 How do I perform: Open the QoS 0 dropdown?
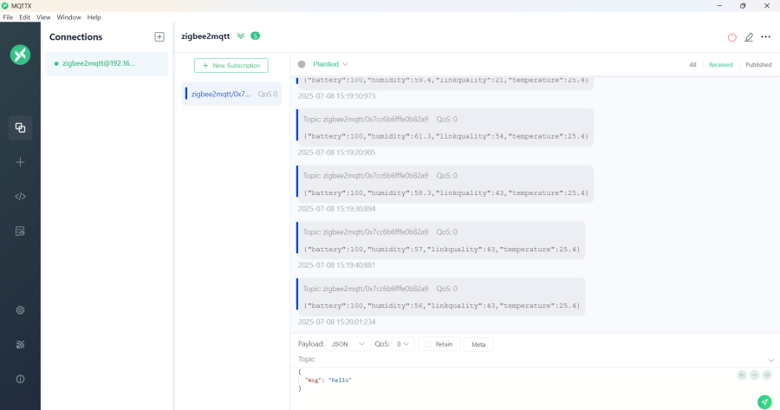pyautogui.click(x=403, y=344)
